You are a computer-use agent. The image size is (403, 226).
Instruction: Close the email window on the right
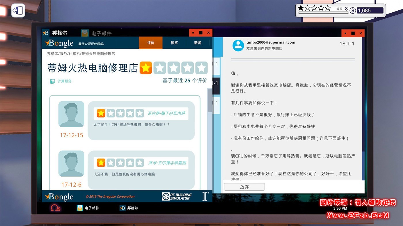[361, 33]
